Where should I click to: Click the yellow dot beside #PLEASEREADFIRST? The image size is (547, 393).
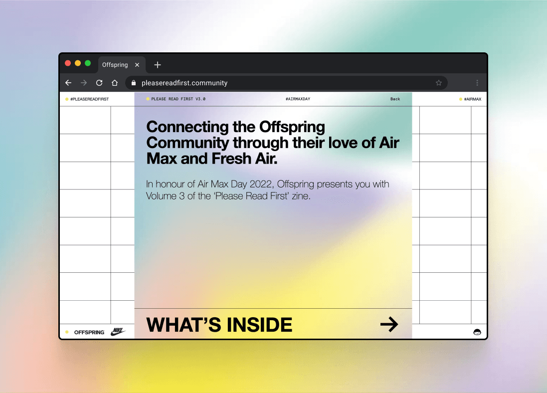[x=67, y=99]
